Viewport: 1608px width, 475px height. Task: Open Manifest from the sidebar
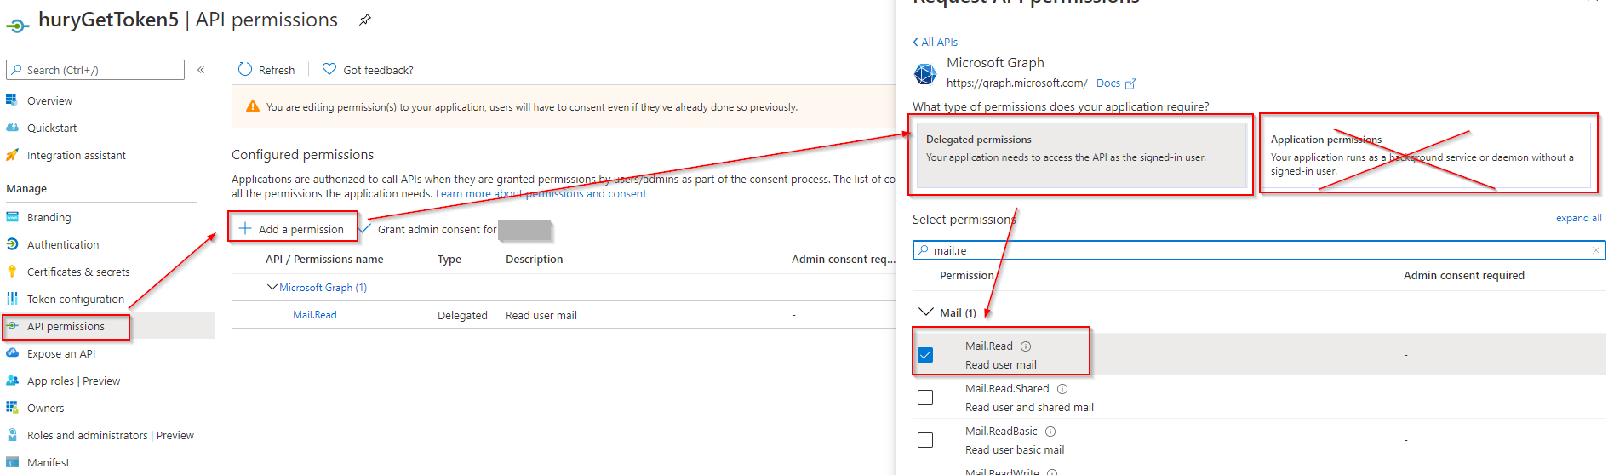pos(49,462)
